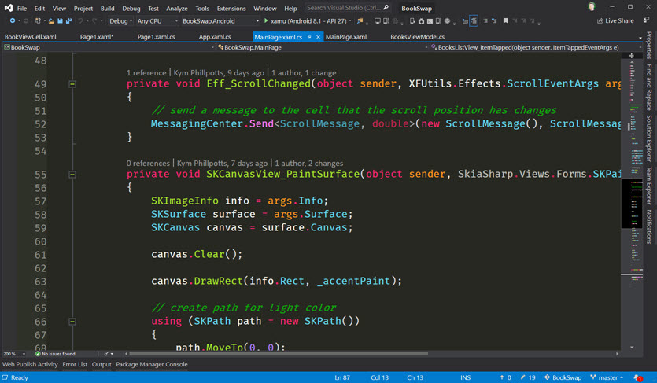Open the BooksListView_ItemTapped member dropdown
The height and width of the screenshot is (383, 657).
point(536,47)
